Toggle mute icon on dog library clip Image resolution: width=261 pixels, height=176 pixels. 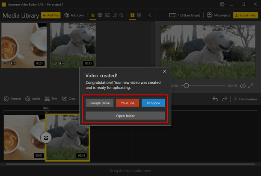click(x=62, y=63)
